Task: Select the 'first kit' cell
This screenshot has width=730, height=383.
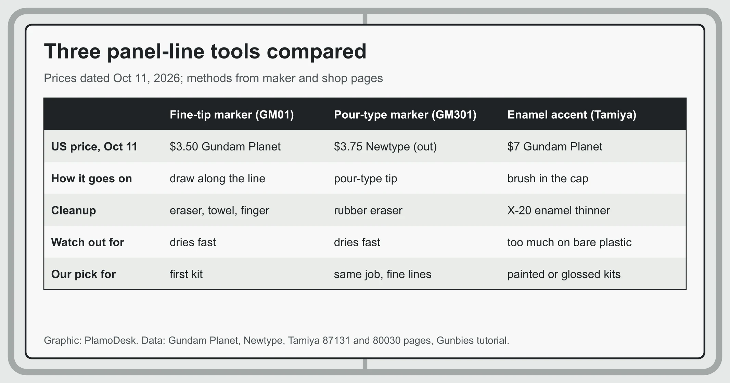Action: (186, 274)
